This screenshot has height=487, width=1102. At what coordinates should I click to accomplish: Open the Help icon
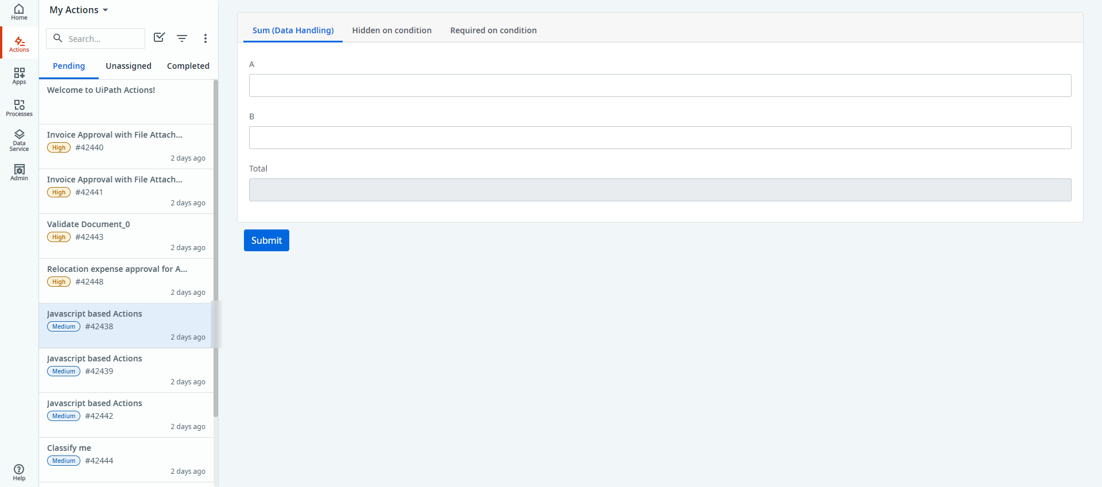tap(19, 472)
